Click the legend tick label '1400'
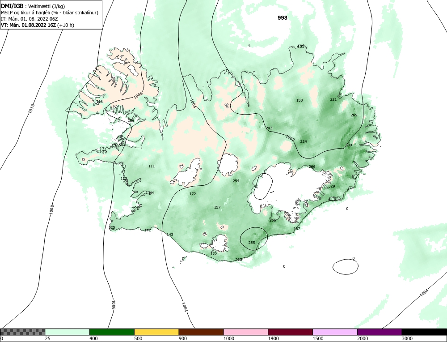 coord(274,338)
